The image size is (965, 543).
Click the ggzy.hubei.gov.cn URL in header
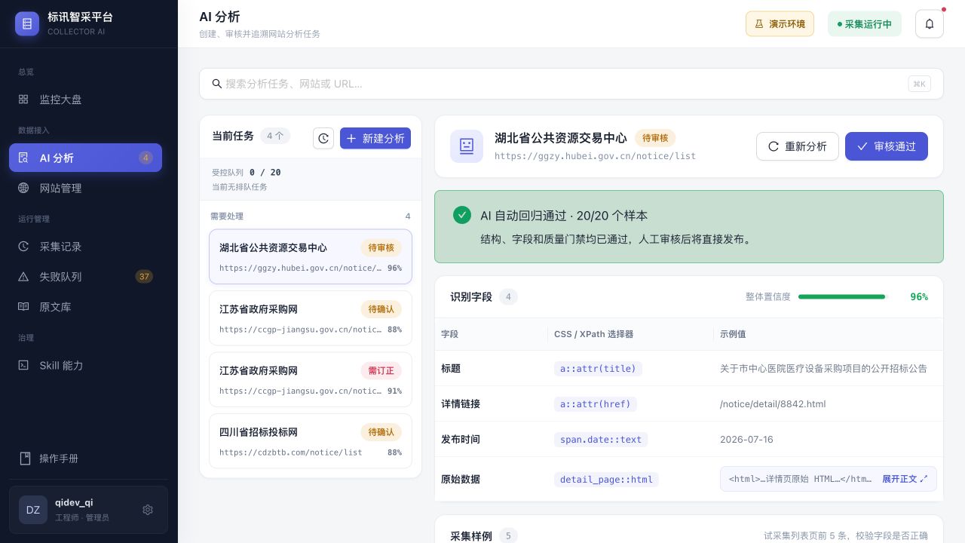tap(595, 156)
